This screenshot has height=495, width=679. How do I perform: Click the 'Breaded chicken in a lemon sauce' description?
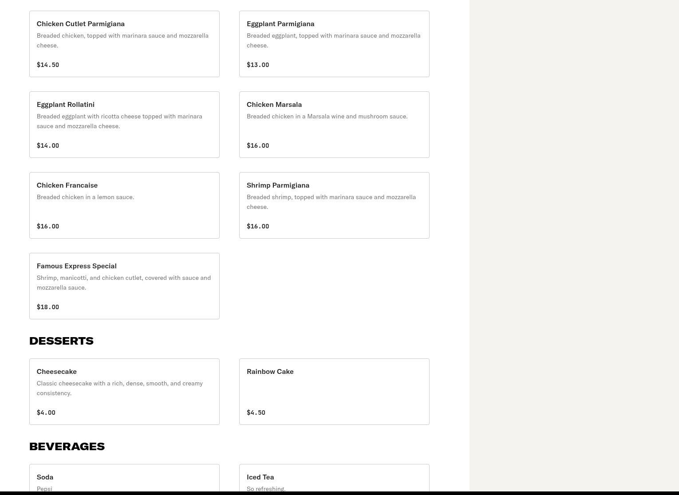[85, 197]
